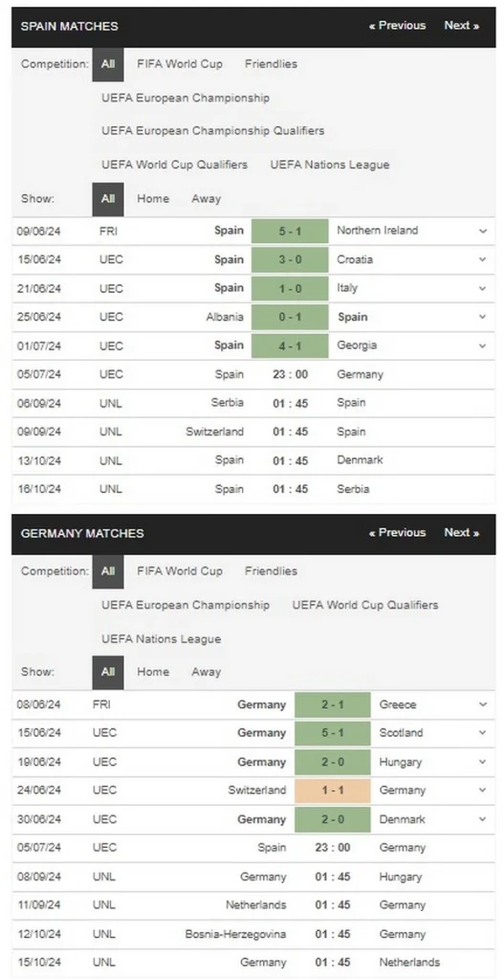Select UEFA World Cup Qualifiers for Germany
Image resolution: width=504 pixels, height=980 pixels.
pyautogui.click(x=365, y=605)
